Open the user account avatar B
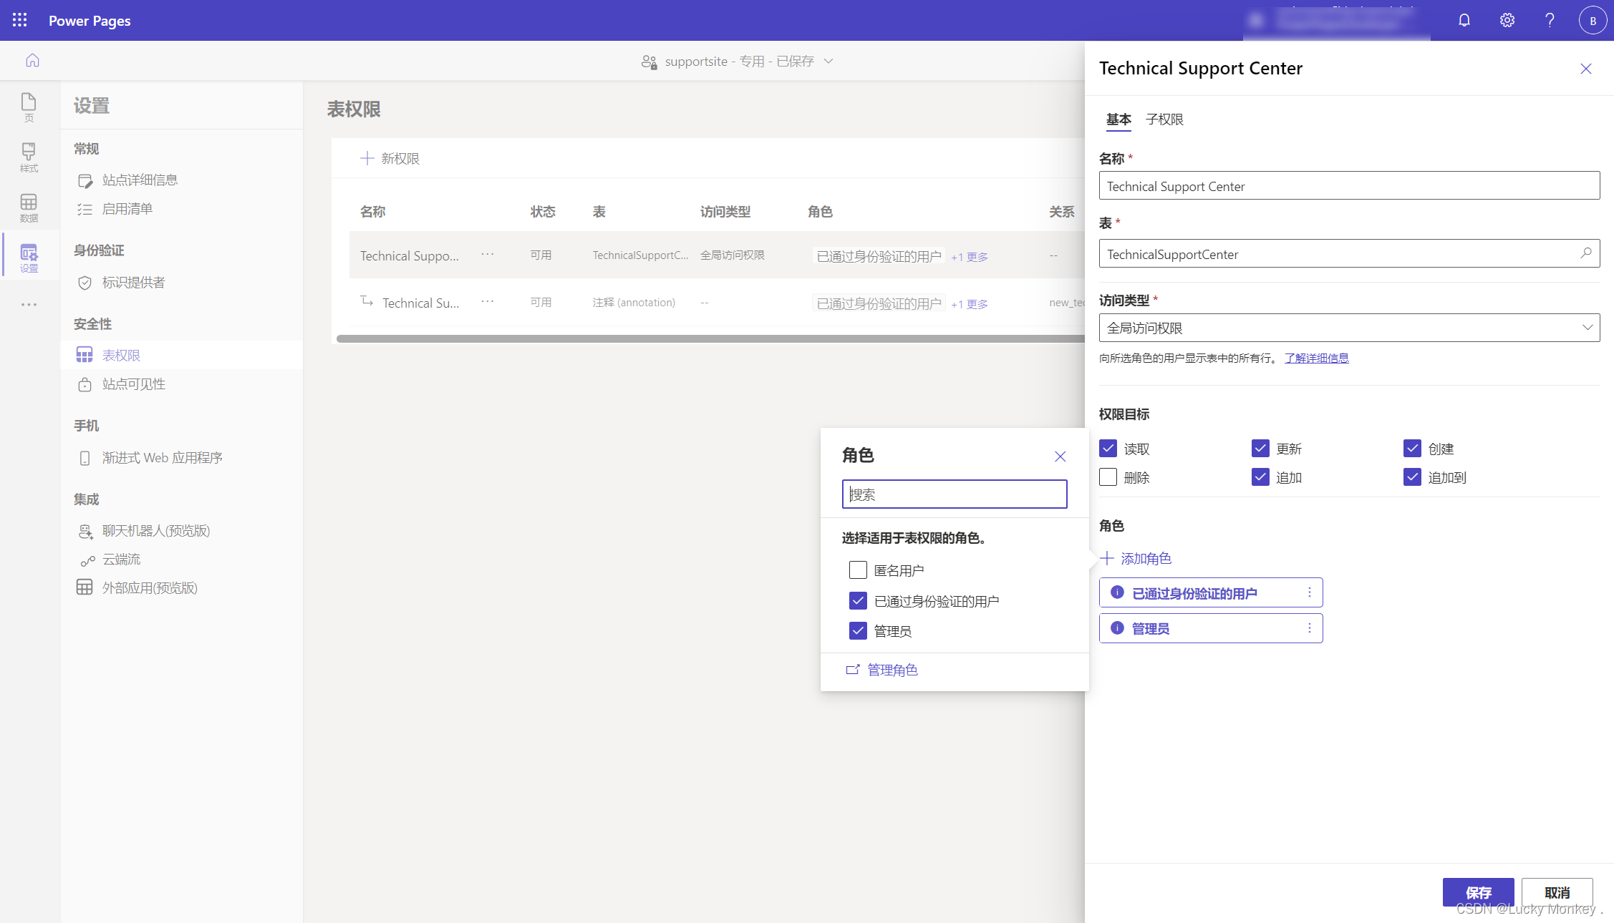 pos(1593,20)
